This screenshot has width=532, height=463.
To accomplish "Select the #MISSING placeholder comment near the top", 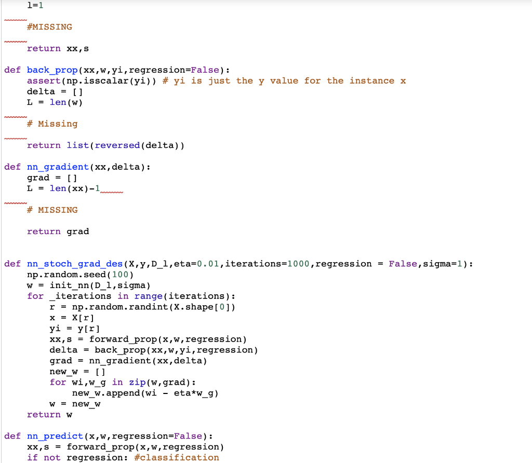I will [49, 26].
